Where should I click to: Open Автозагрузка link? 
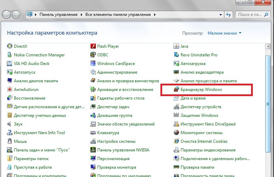point(193,64)
